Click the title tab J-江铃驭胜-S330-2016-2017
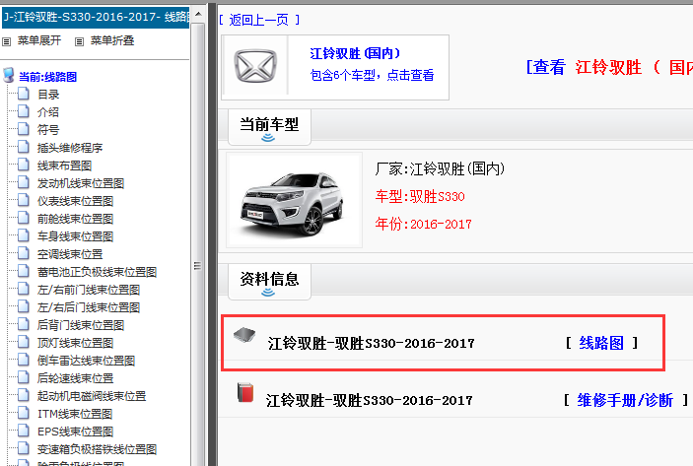 coord(95,17)
